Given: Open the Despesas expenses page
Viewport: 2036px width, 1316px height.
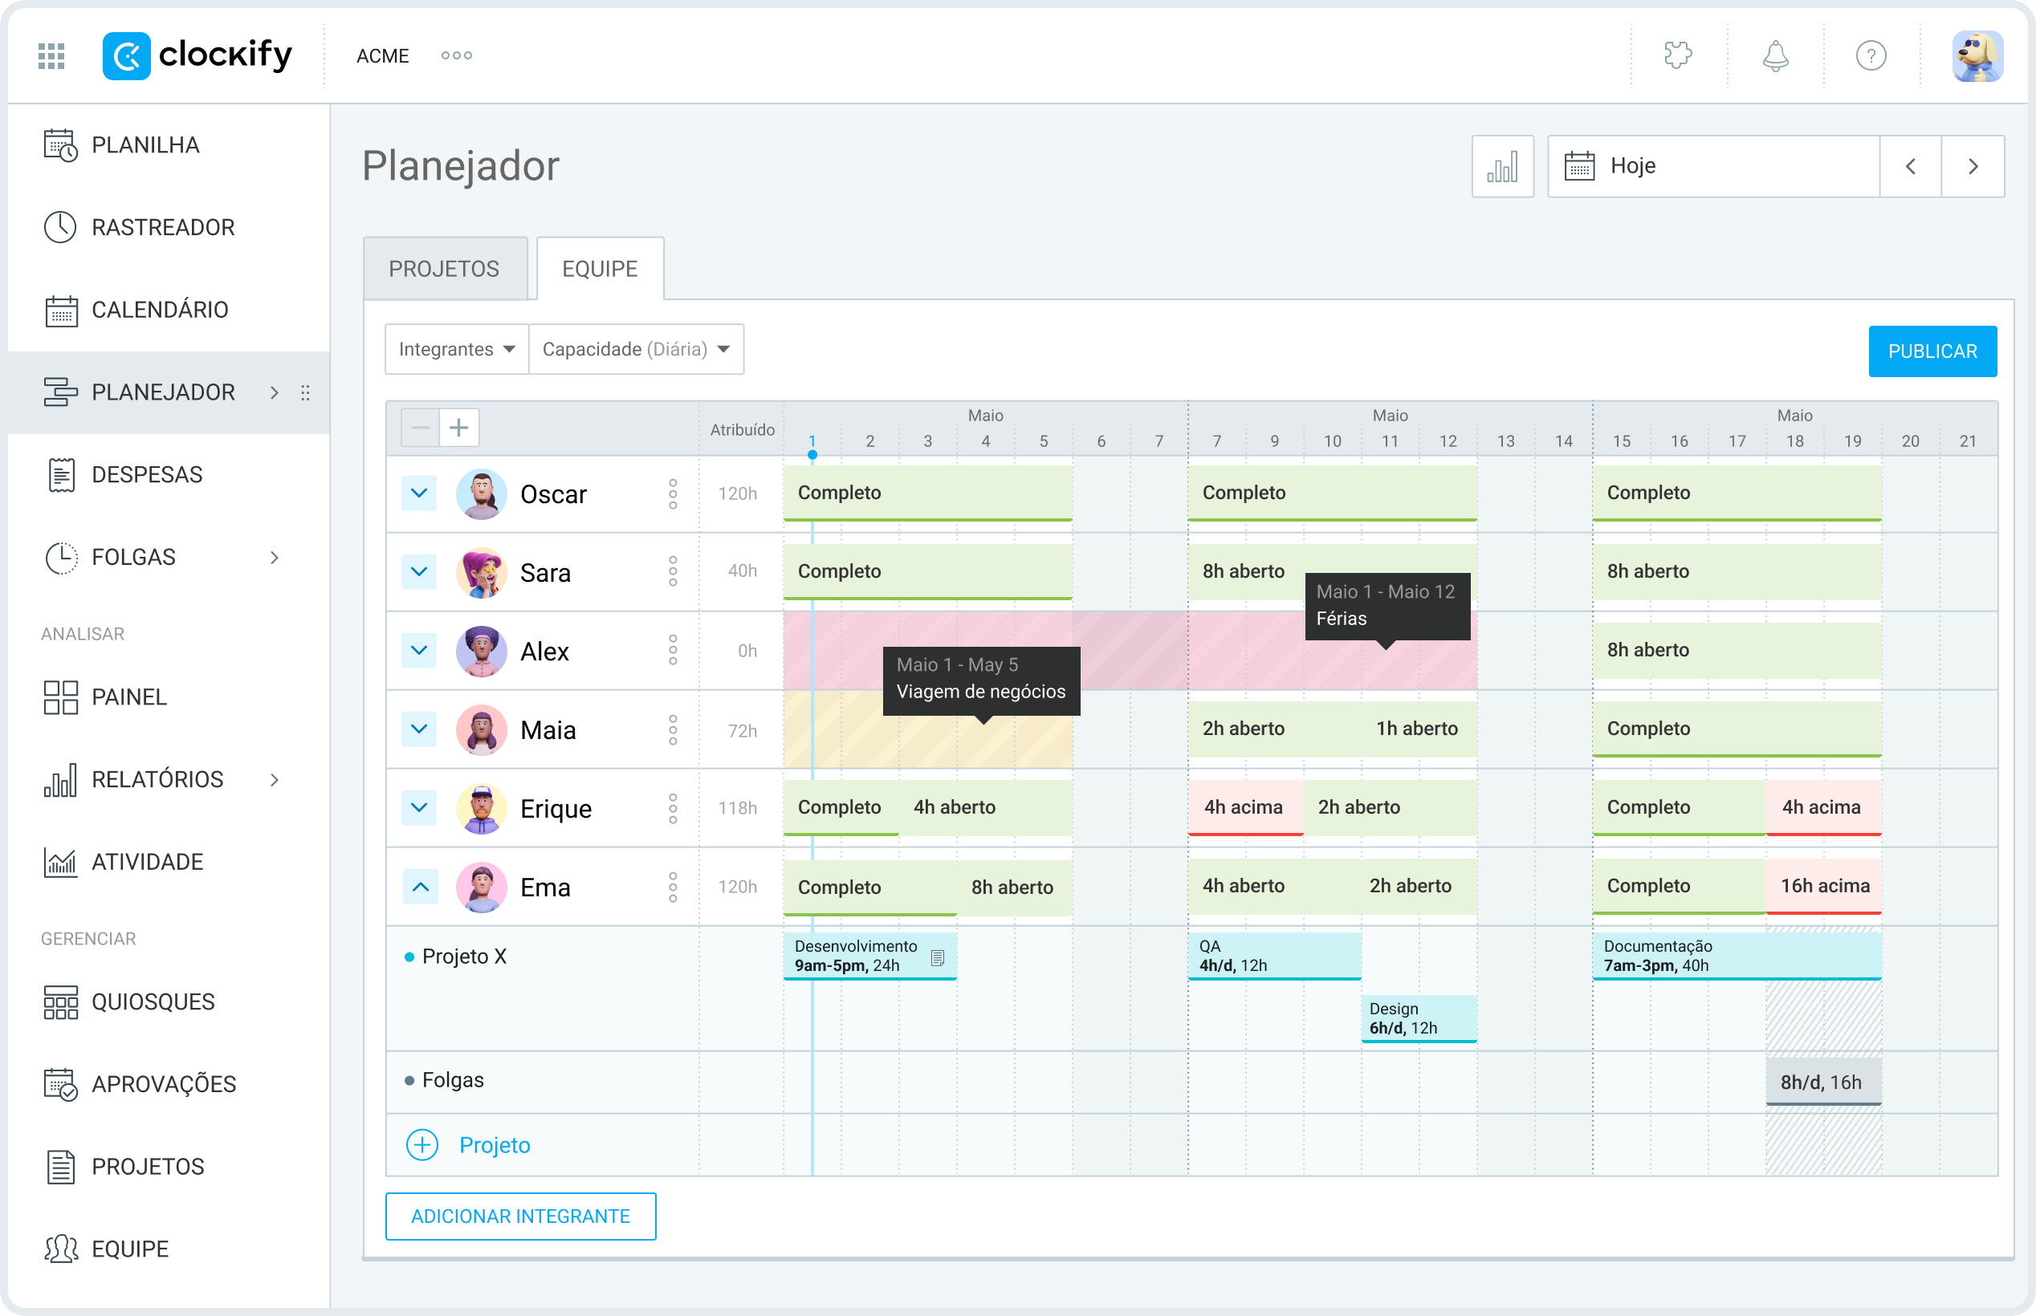Looking at the screenshot, I should pos(147,474).
